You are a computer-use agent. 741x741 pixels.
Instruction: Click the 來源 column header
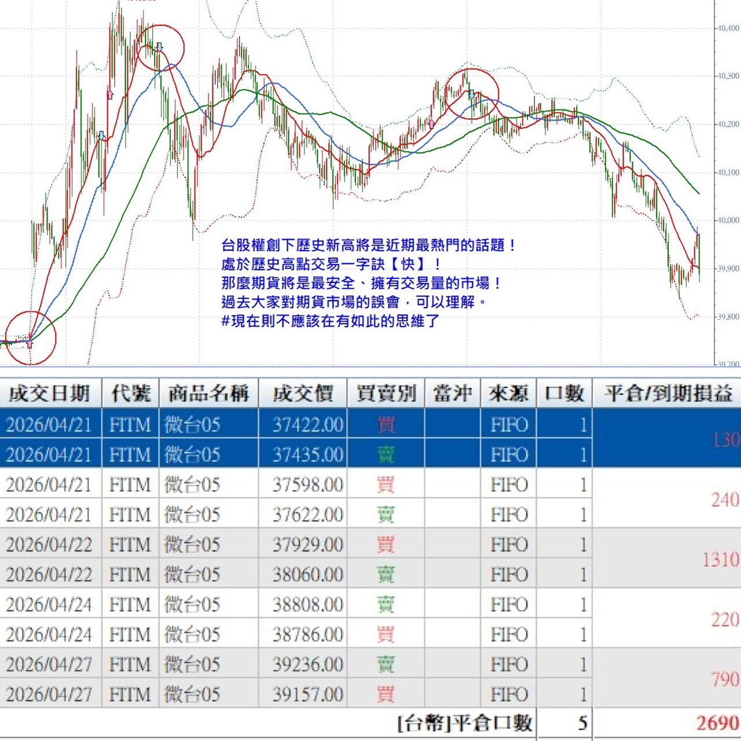[508, 394]
